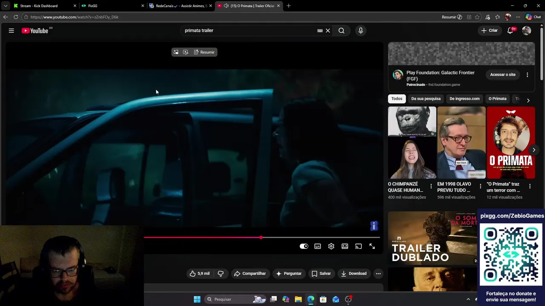Screen dimensions: 545x306
Task: Open browser favorites star icon
Action: (x=497, y=17)
